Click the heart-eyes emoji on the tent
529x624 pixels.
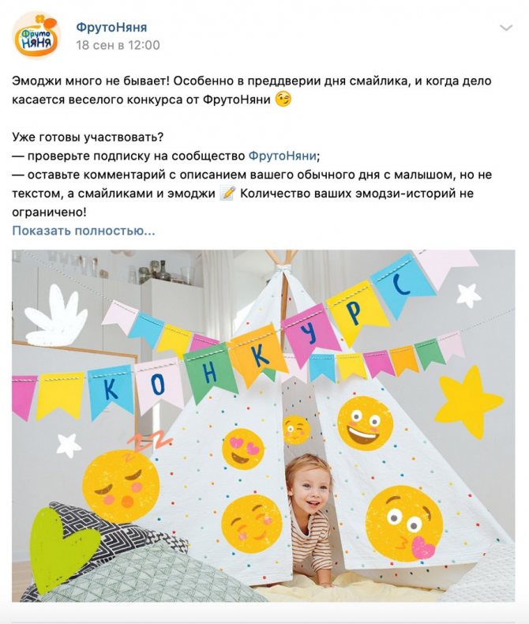tap(242, 449)
